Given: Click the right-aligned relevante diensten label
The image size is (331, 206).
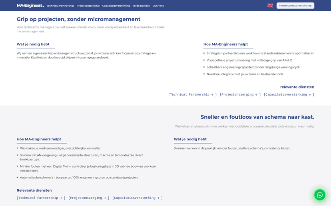Looking at the screenshot, I should (x=297, y=87).
